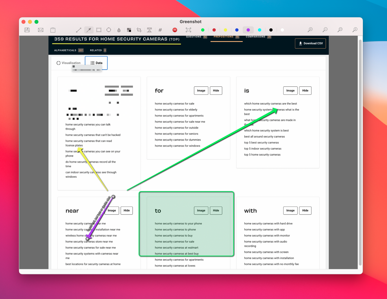Click the Zoom out magnifier
Image resolution: width=387 pixels, height=299 pixels.
(325, 30)
